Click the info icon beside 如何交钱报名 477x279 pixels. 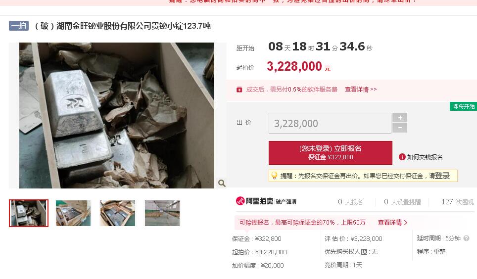click(402, 157)
